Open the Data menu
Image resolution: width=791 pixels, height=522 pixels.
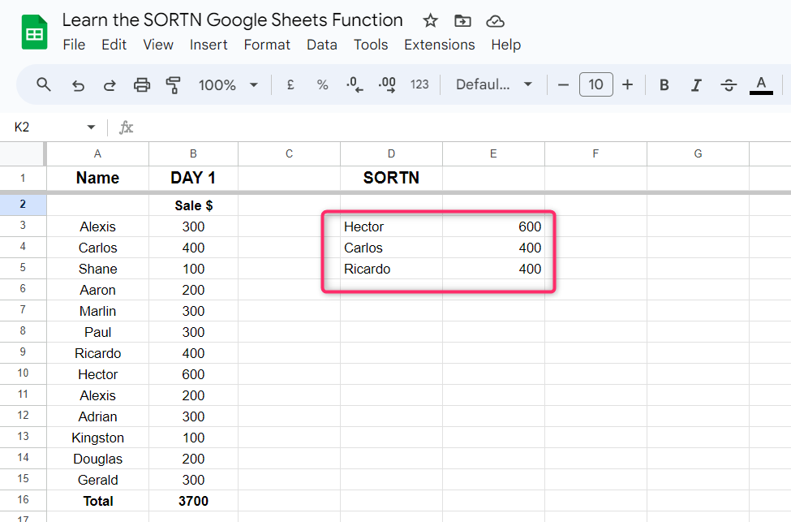(x=322, y=45)
